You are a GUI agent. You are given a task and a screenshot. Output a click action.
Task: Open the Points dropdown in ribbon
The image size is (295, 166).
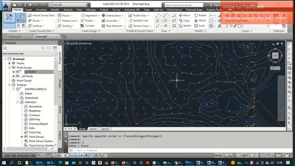tap(41, 21)
